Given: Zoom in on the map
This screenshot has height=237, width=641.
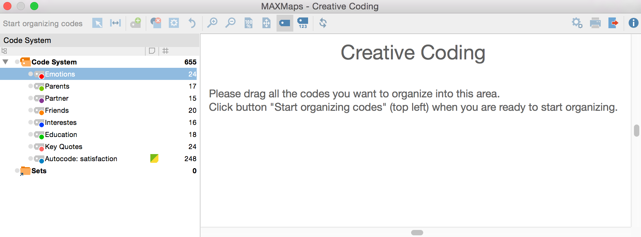Looking at the screenshot, I should [x=212, y=23].
